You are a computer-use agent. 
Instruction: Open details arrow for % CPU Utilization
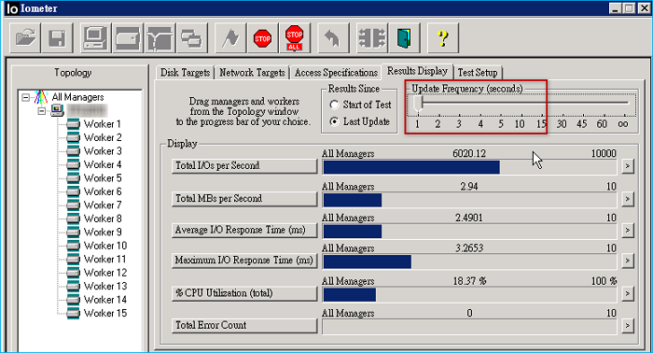pyautogui.click(x=628, y=293)
